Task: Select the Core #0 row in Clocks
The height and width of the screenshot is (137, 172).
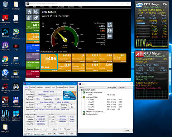Action: (106, 100)
